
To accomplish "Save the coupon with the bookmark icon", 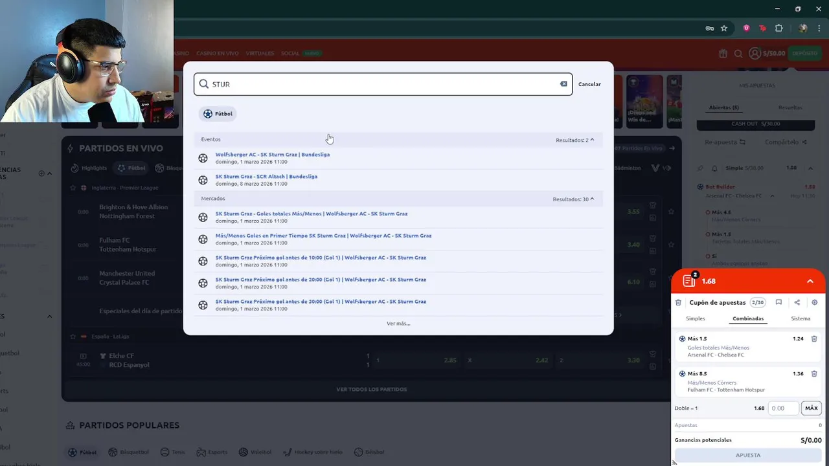I will [778, 302].
